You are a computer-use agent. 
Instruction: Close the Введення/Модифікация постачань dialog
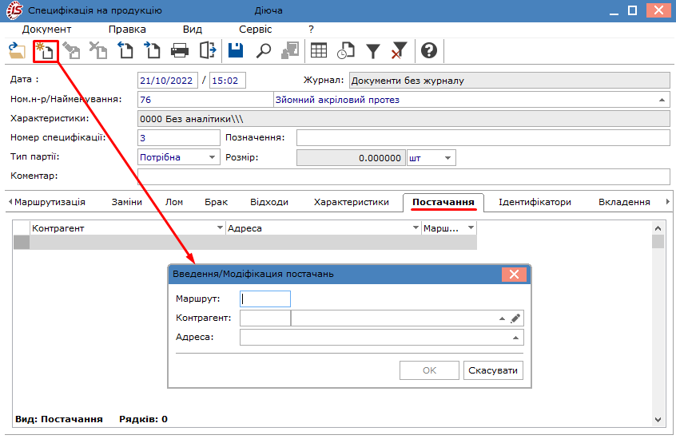[515, 275]
